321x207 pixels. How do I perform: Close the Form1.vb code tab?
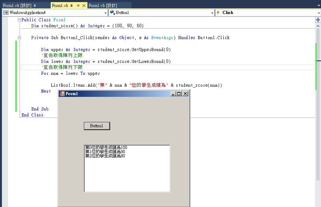click(x=84, y=6)
